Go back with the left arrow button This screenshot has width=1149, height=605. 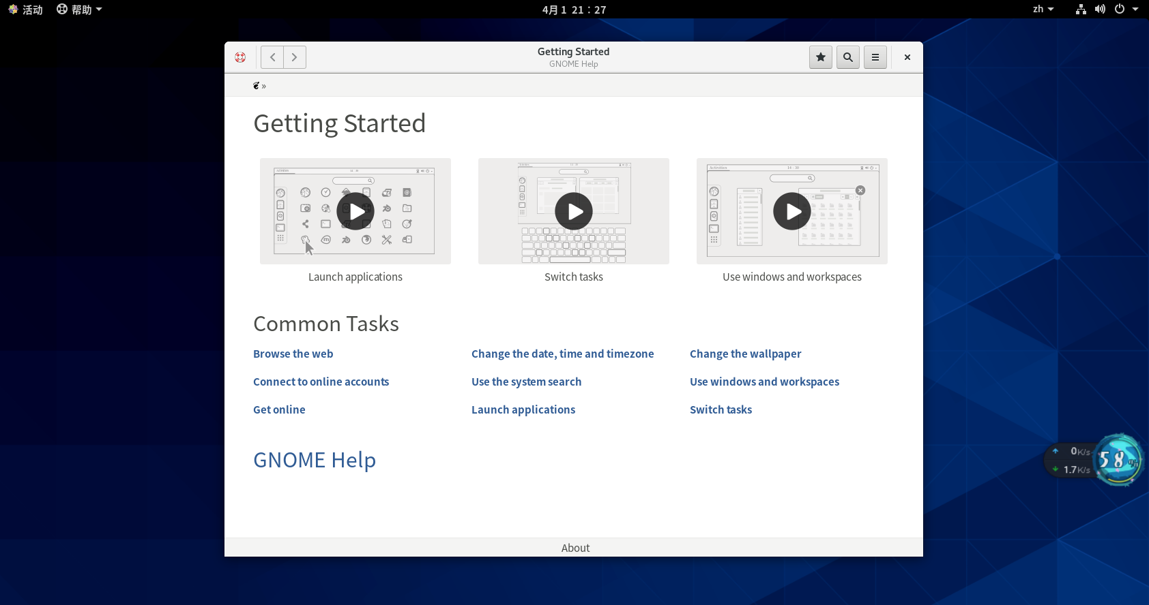[x=272, y=57]
